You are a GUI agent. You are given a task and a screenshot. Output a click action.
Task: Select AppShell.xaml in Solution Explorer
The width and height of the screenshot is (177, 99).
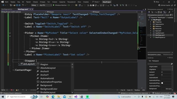point(160,33)
